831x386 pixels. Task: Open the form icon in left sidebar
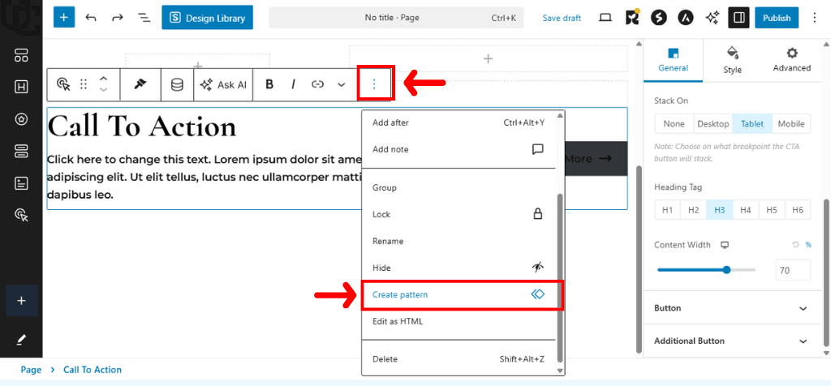click(x=21, y=183)
